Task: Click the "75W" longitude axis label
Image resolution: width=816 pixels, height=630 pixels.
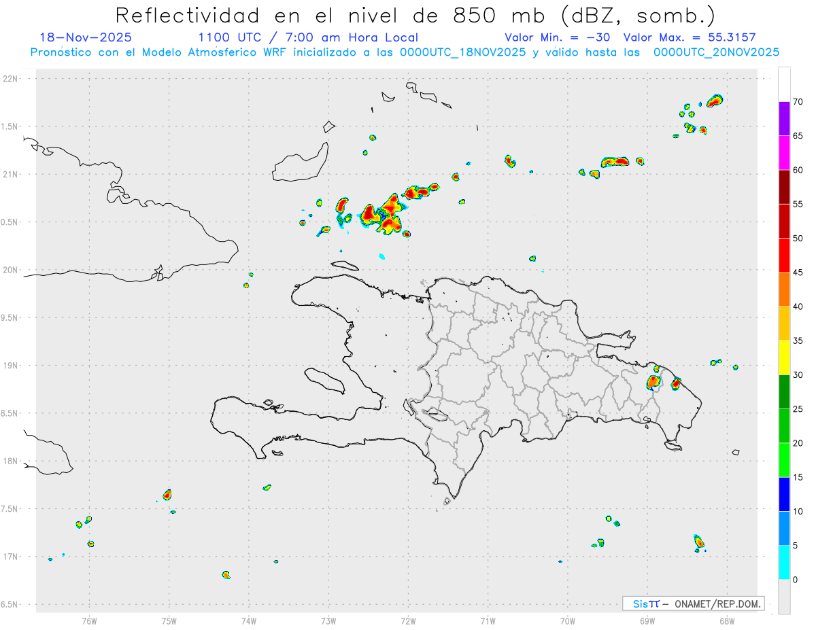Action: (x=169, y=620)
